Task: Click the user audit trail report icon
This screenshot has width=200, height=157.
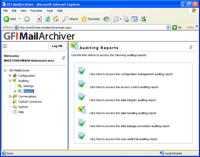Action: tap(82, 135)
